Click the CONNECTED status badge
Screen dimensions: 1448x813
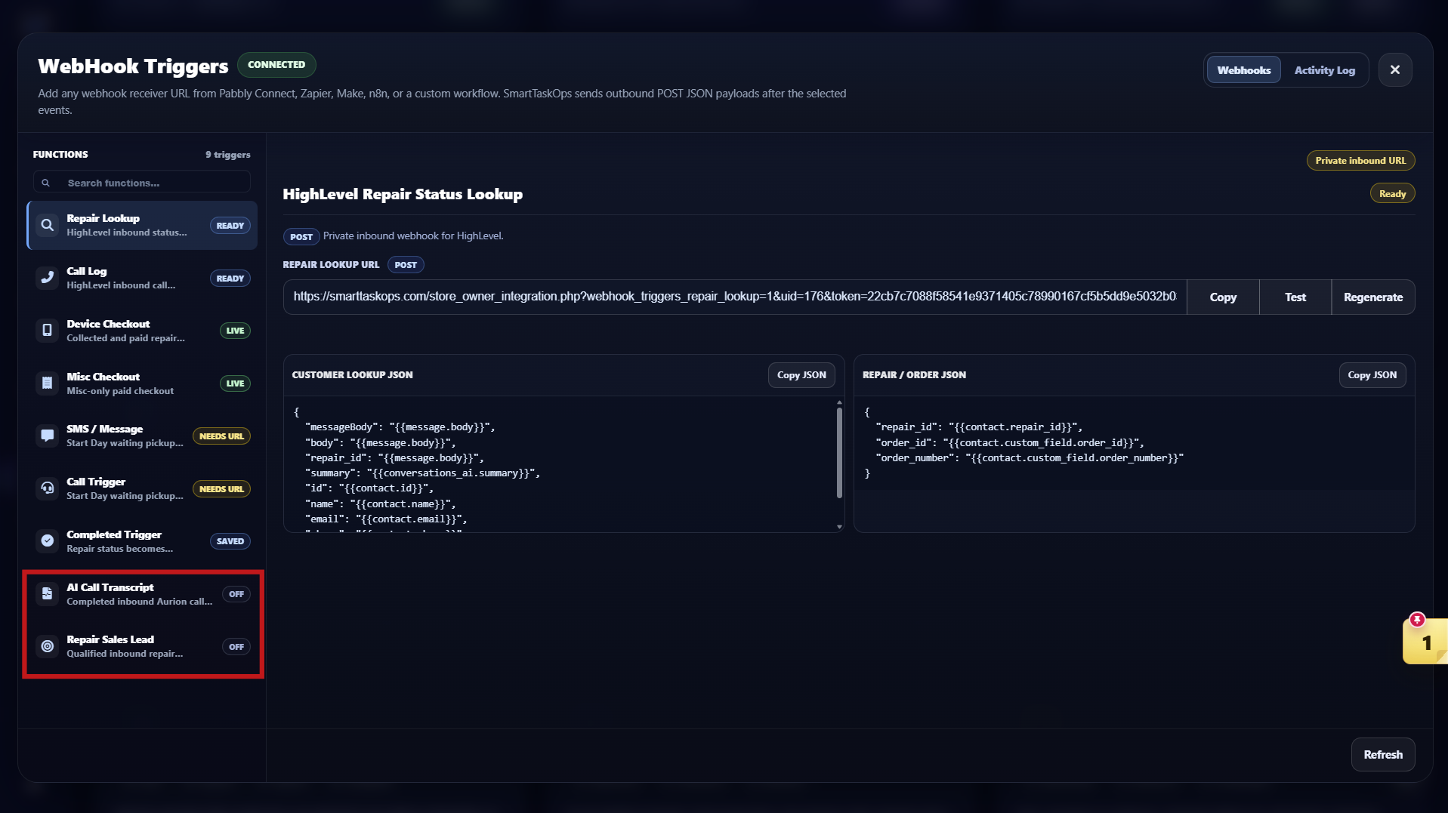click(x=276, y=65)
